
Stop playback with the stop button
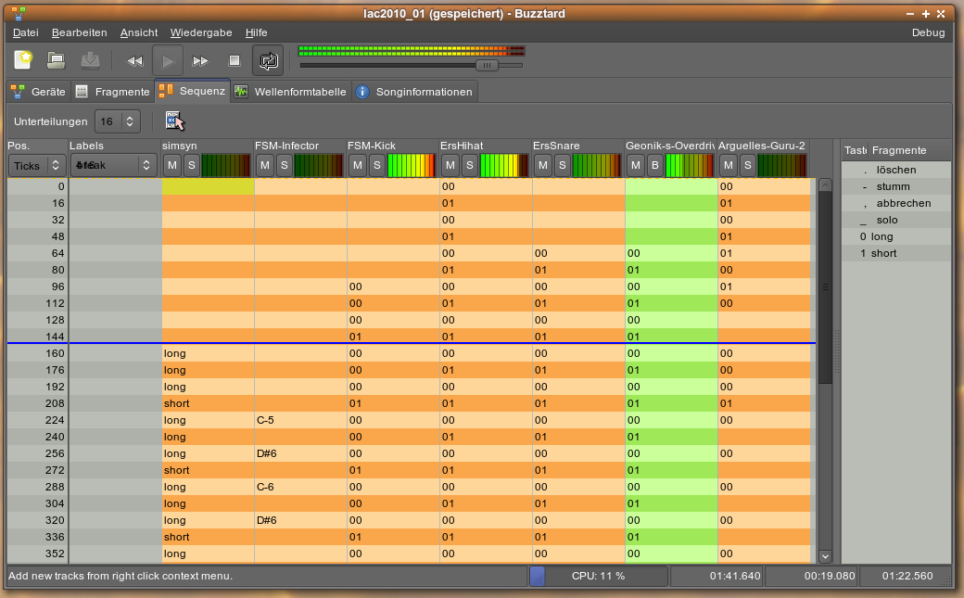pyautogui.click(x=235, y=61)
